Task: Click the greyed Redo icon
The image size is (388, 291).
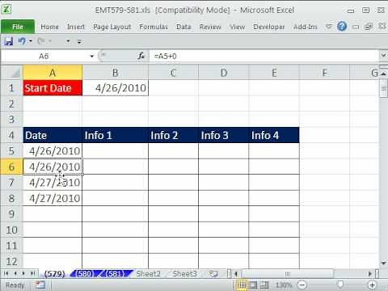Action: click(x=41, y=41)
